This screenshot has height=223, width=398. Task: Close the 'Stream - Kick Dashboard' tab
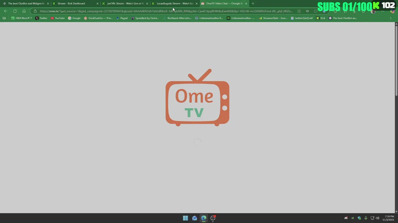97,4
